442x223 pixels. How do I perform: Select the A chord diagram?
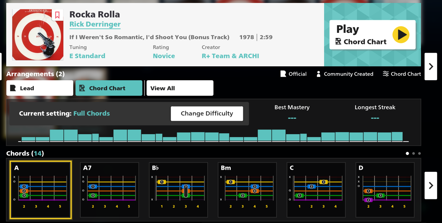41,190
